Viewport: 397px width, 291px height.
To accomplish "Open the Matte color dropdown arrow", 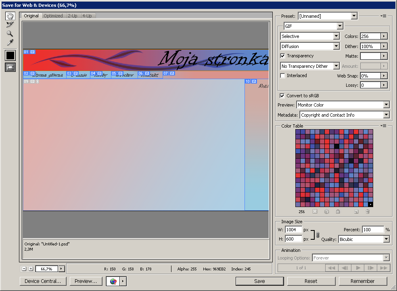I will pyautogui.click(x=384, y=56).
